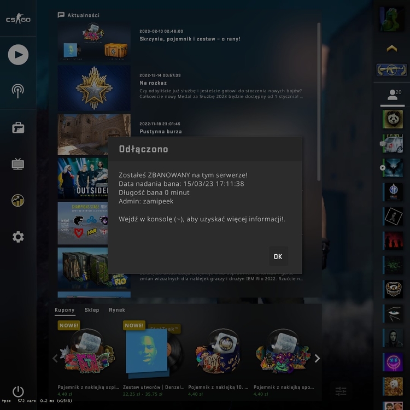The height and width of the screenshot is (410, 410).
Task: Open the Play menu from the sidebar
Action: pos(18,55)
